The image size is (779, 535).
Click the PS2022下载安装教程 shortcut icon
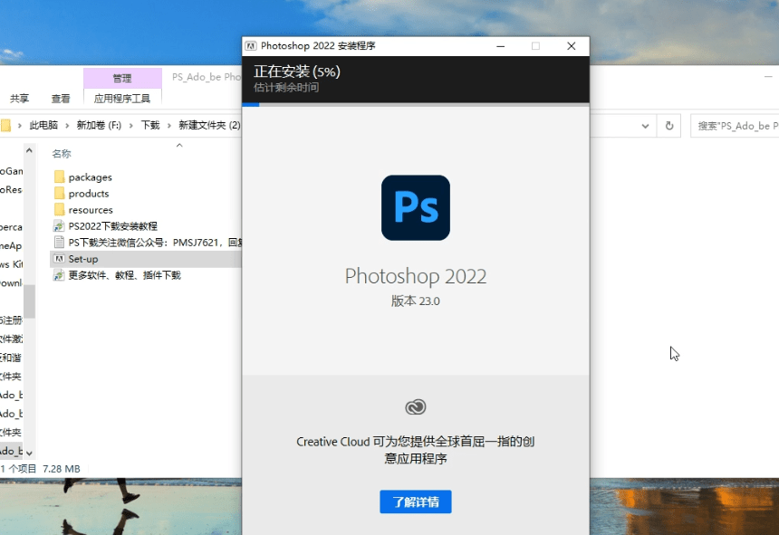[58, 227]
